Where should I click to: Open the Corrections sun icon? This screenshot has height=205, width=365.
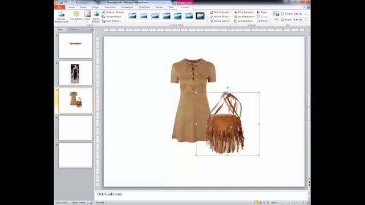point(76,14)
